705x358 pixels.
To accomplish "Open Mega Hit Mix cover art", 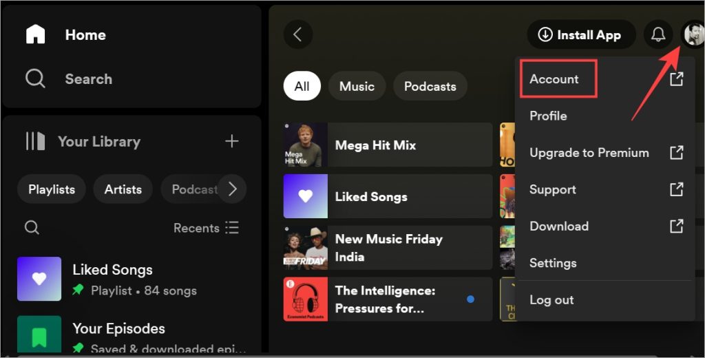I will point(305,145).
